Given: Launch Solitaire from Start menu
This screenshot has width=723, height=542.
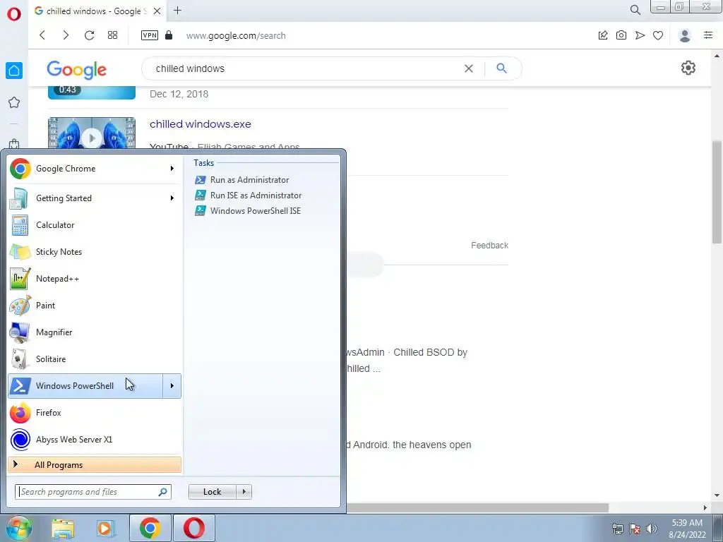Looking at the screenshot, I should [95, 359].
